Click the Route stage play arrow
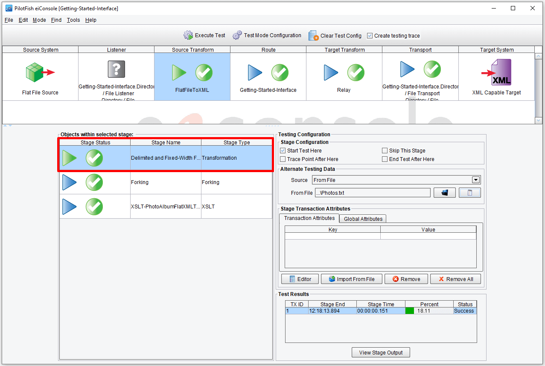This screenshot has height=366, width=545. coord(255,73)
